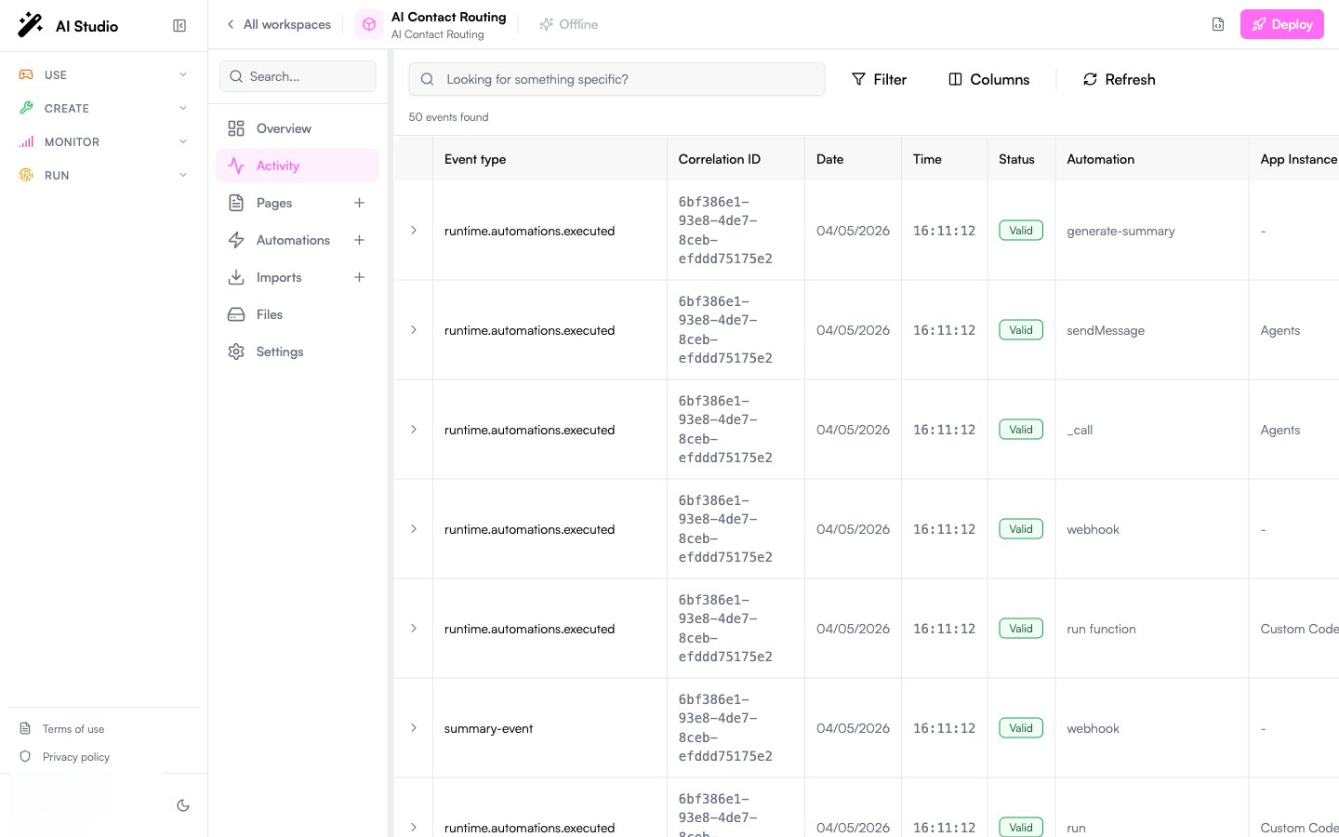1339x837 pixels.
Task: Open the Pages menu item
Action: [298, 203]
